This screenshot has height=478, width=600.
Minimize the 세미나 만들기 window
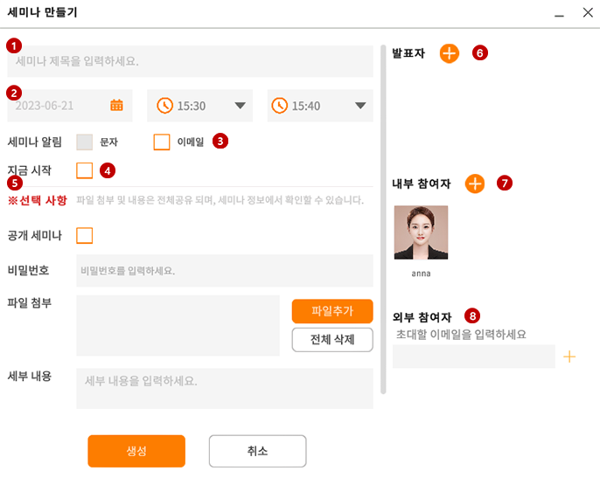tap(559, 16)
